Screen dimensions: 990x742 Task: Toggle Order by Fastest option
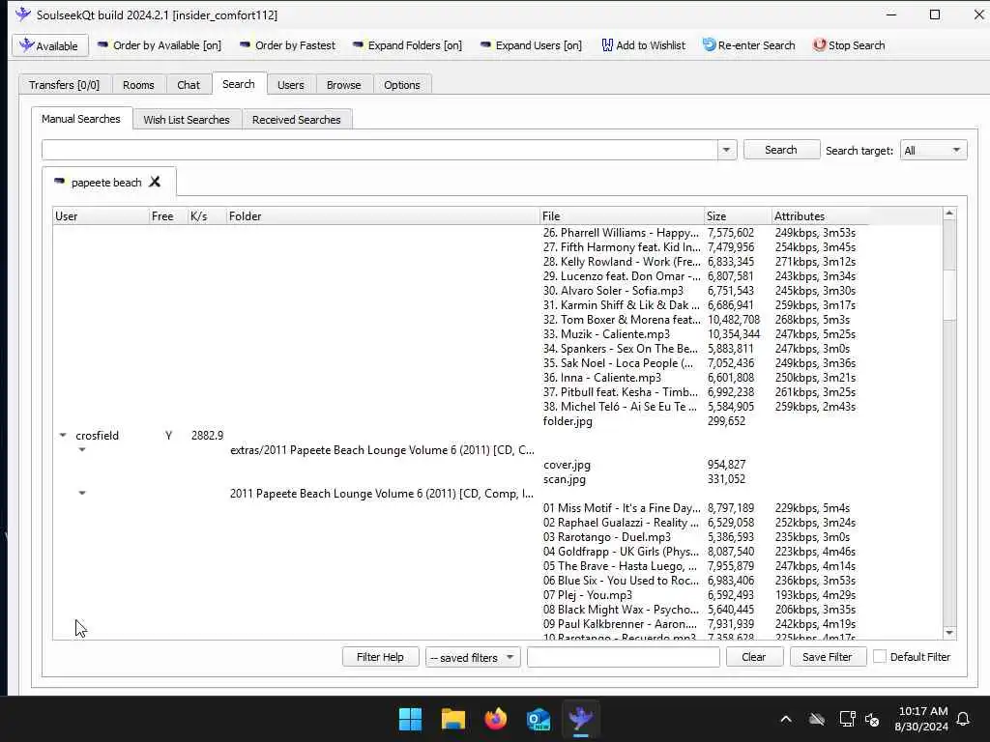[x=287, y=45]
